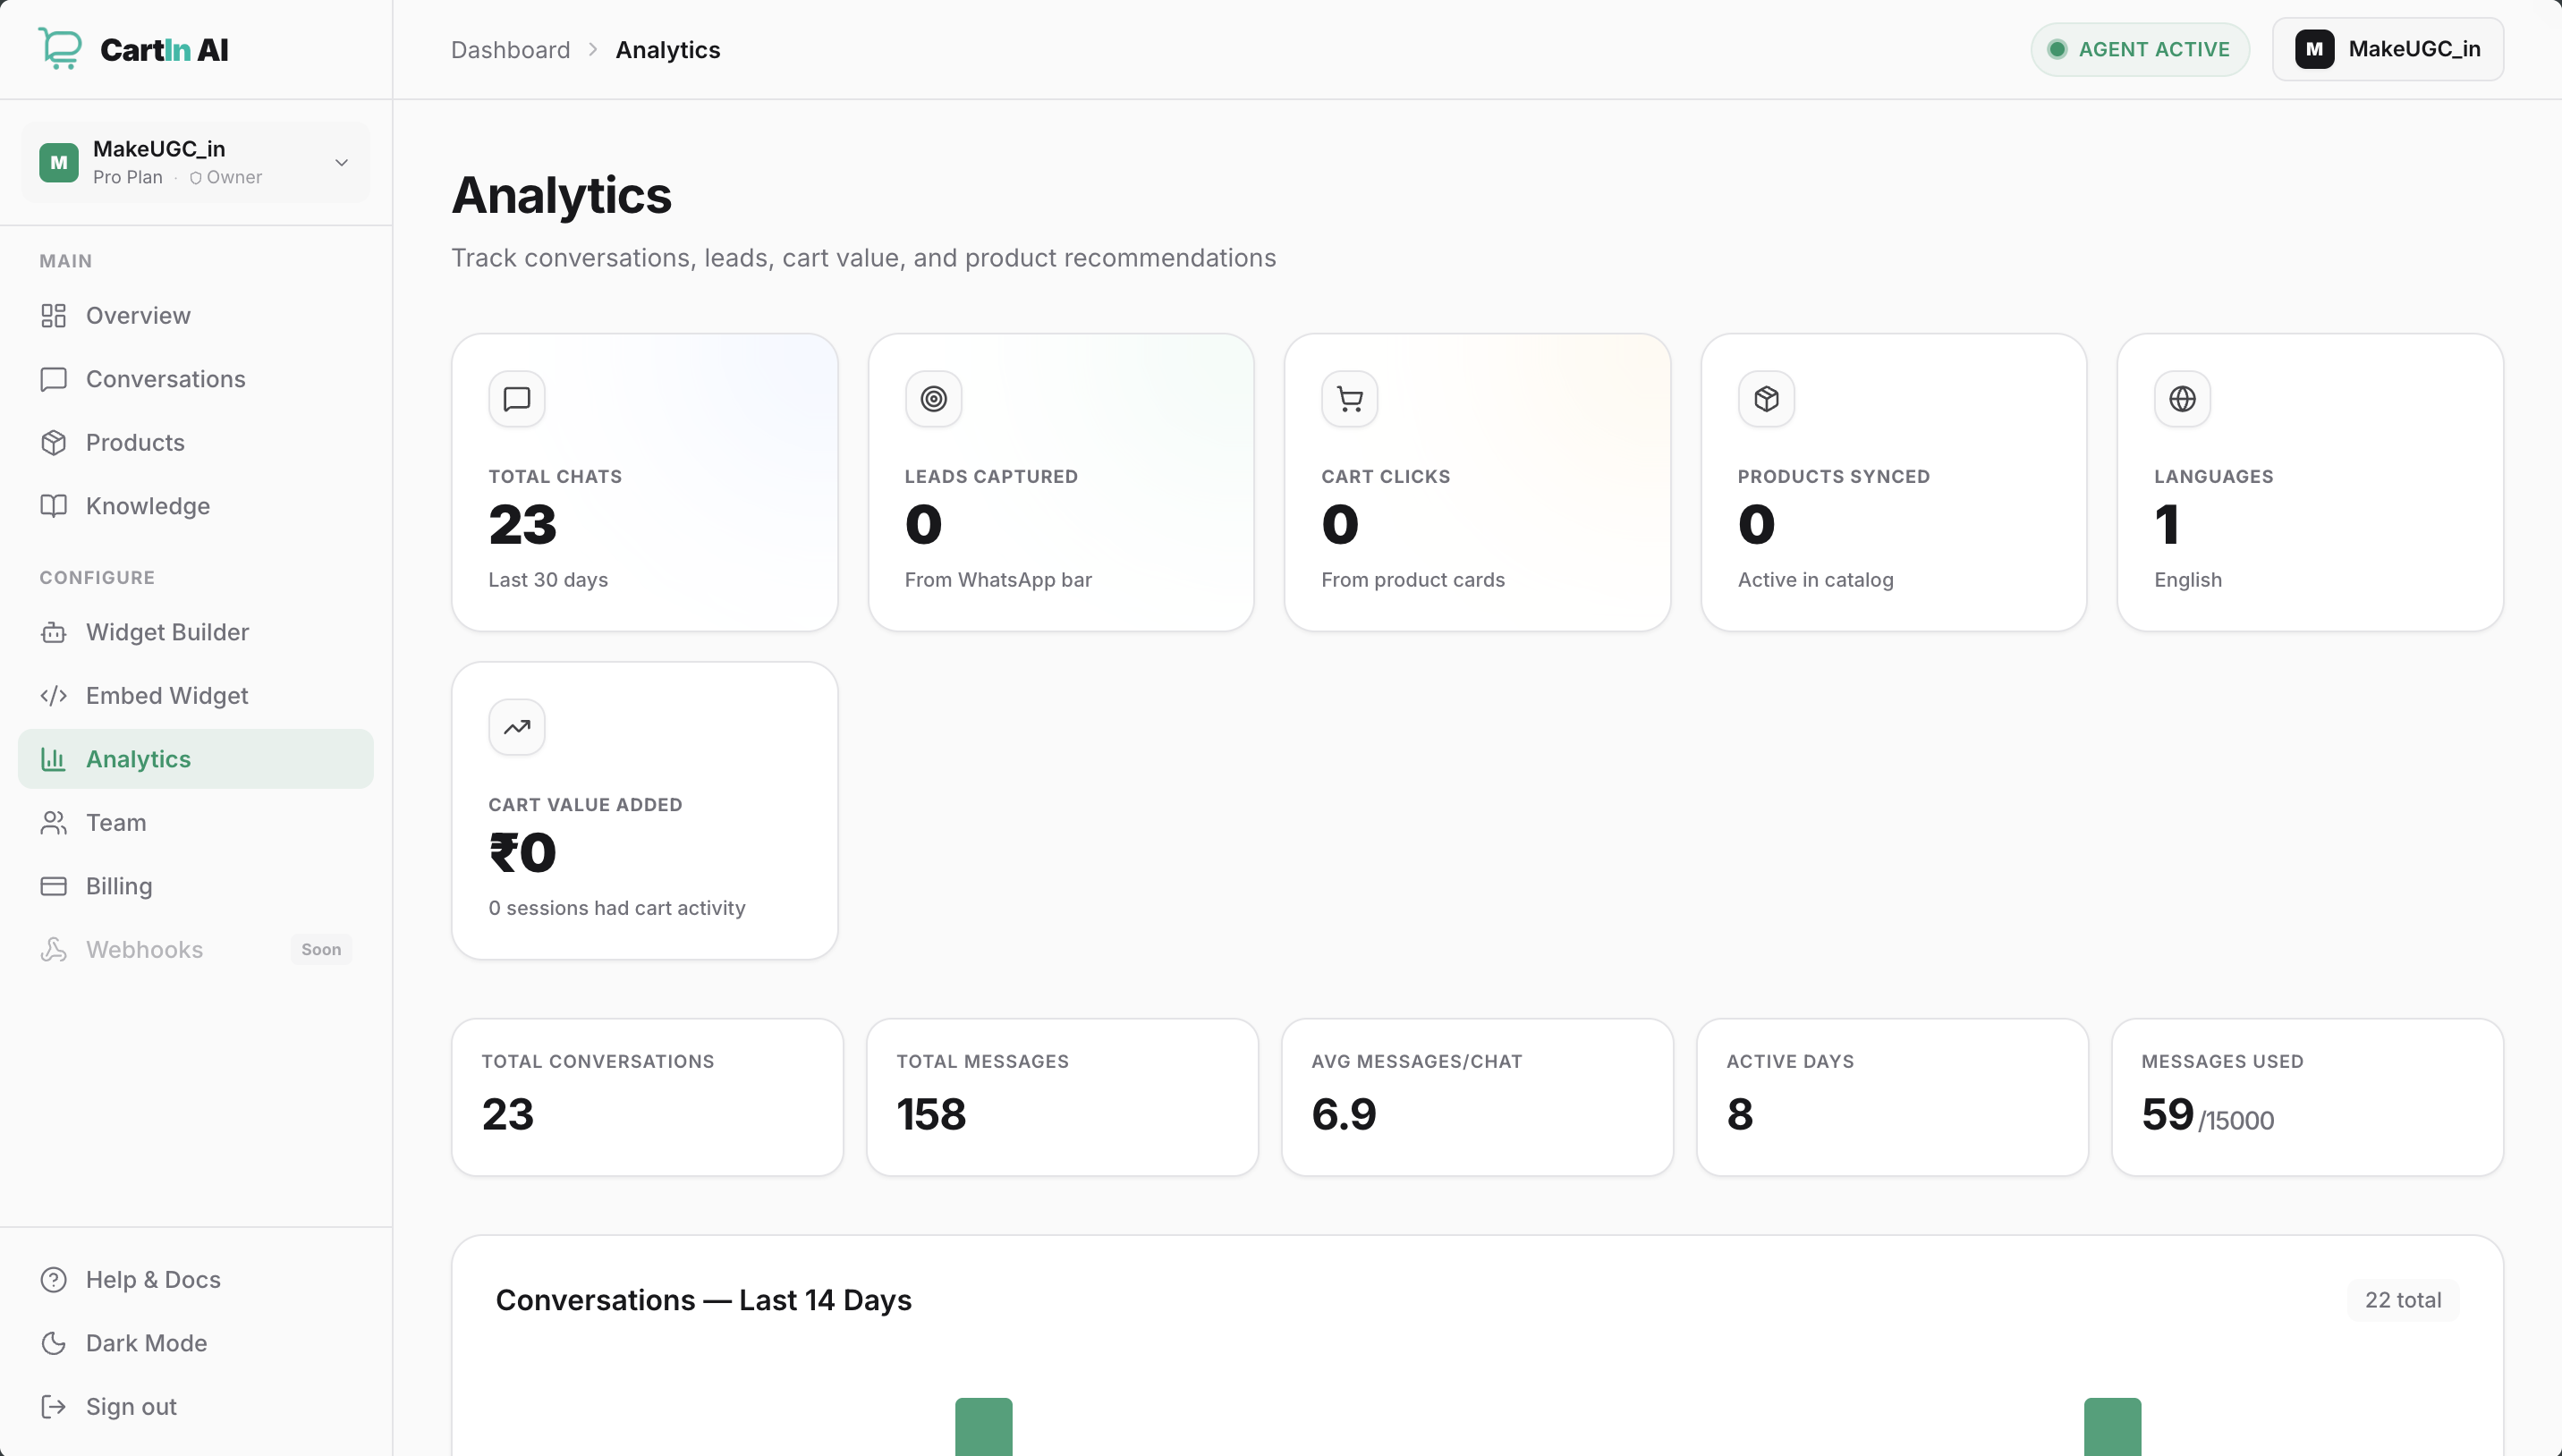Click the green Agent Active status dot
The image size is (2562, 1456).
[x=2057, y=49]
